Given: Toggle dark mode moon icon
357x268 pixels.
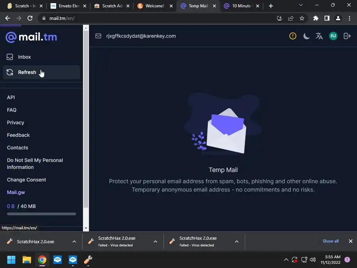Looking at the screenshot, I should (306, 36).
